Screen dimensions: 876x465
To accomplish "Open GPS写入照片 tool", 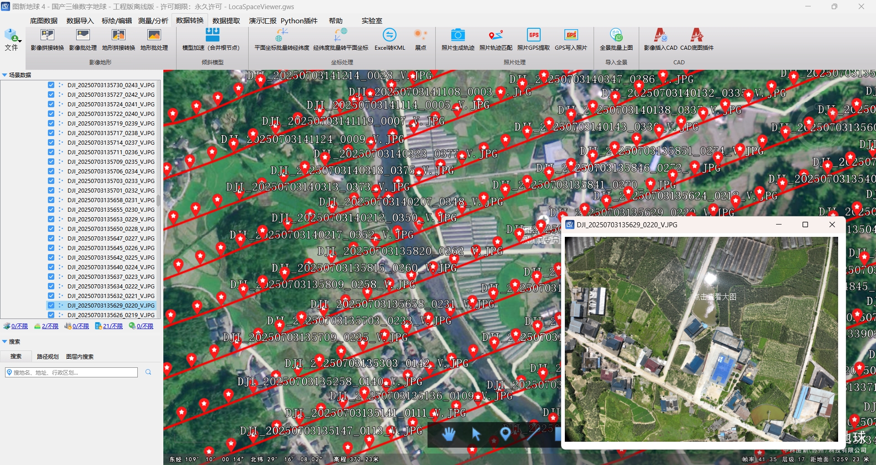I will pyautogui.click(x=571, y=39).
